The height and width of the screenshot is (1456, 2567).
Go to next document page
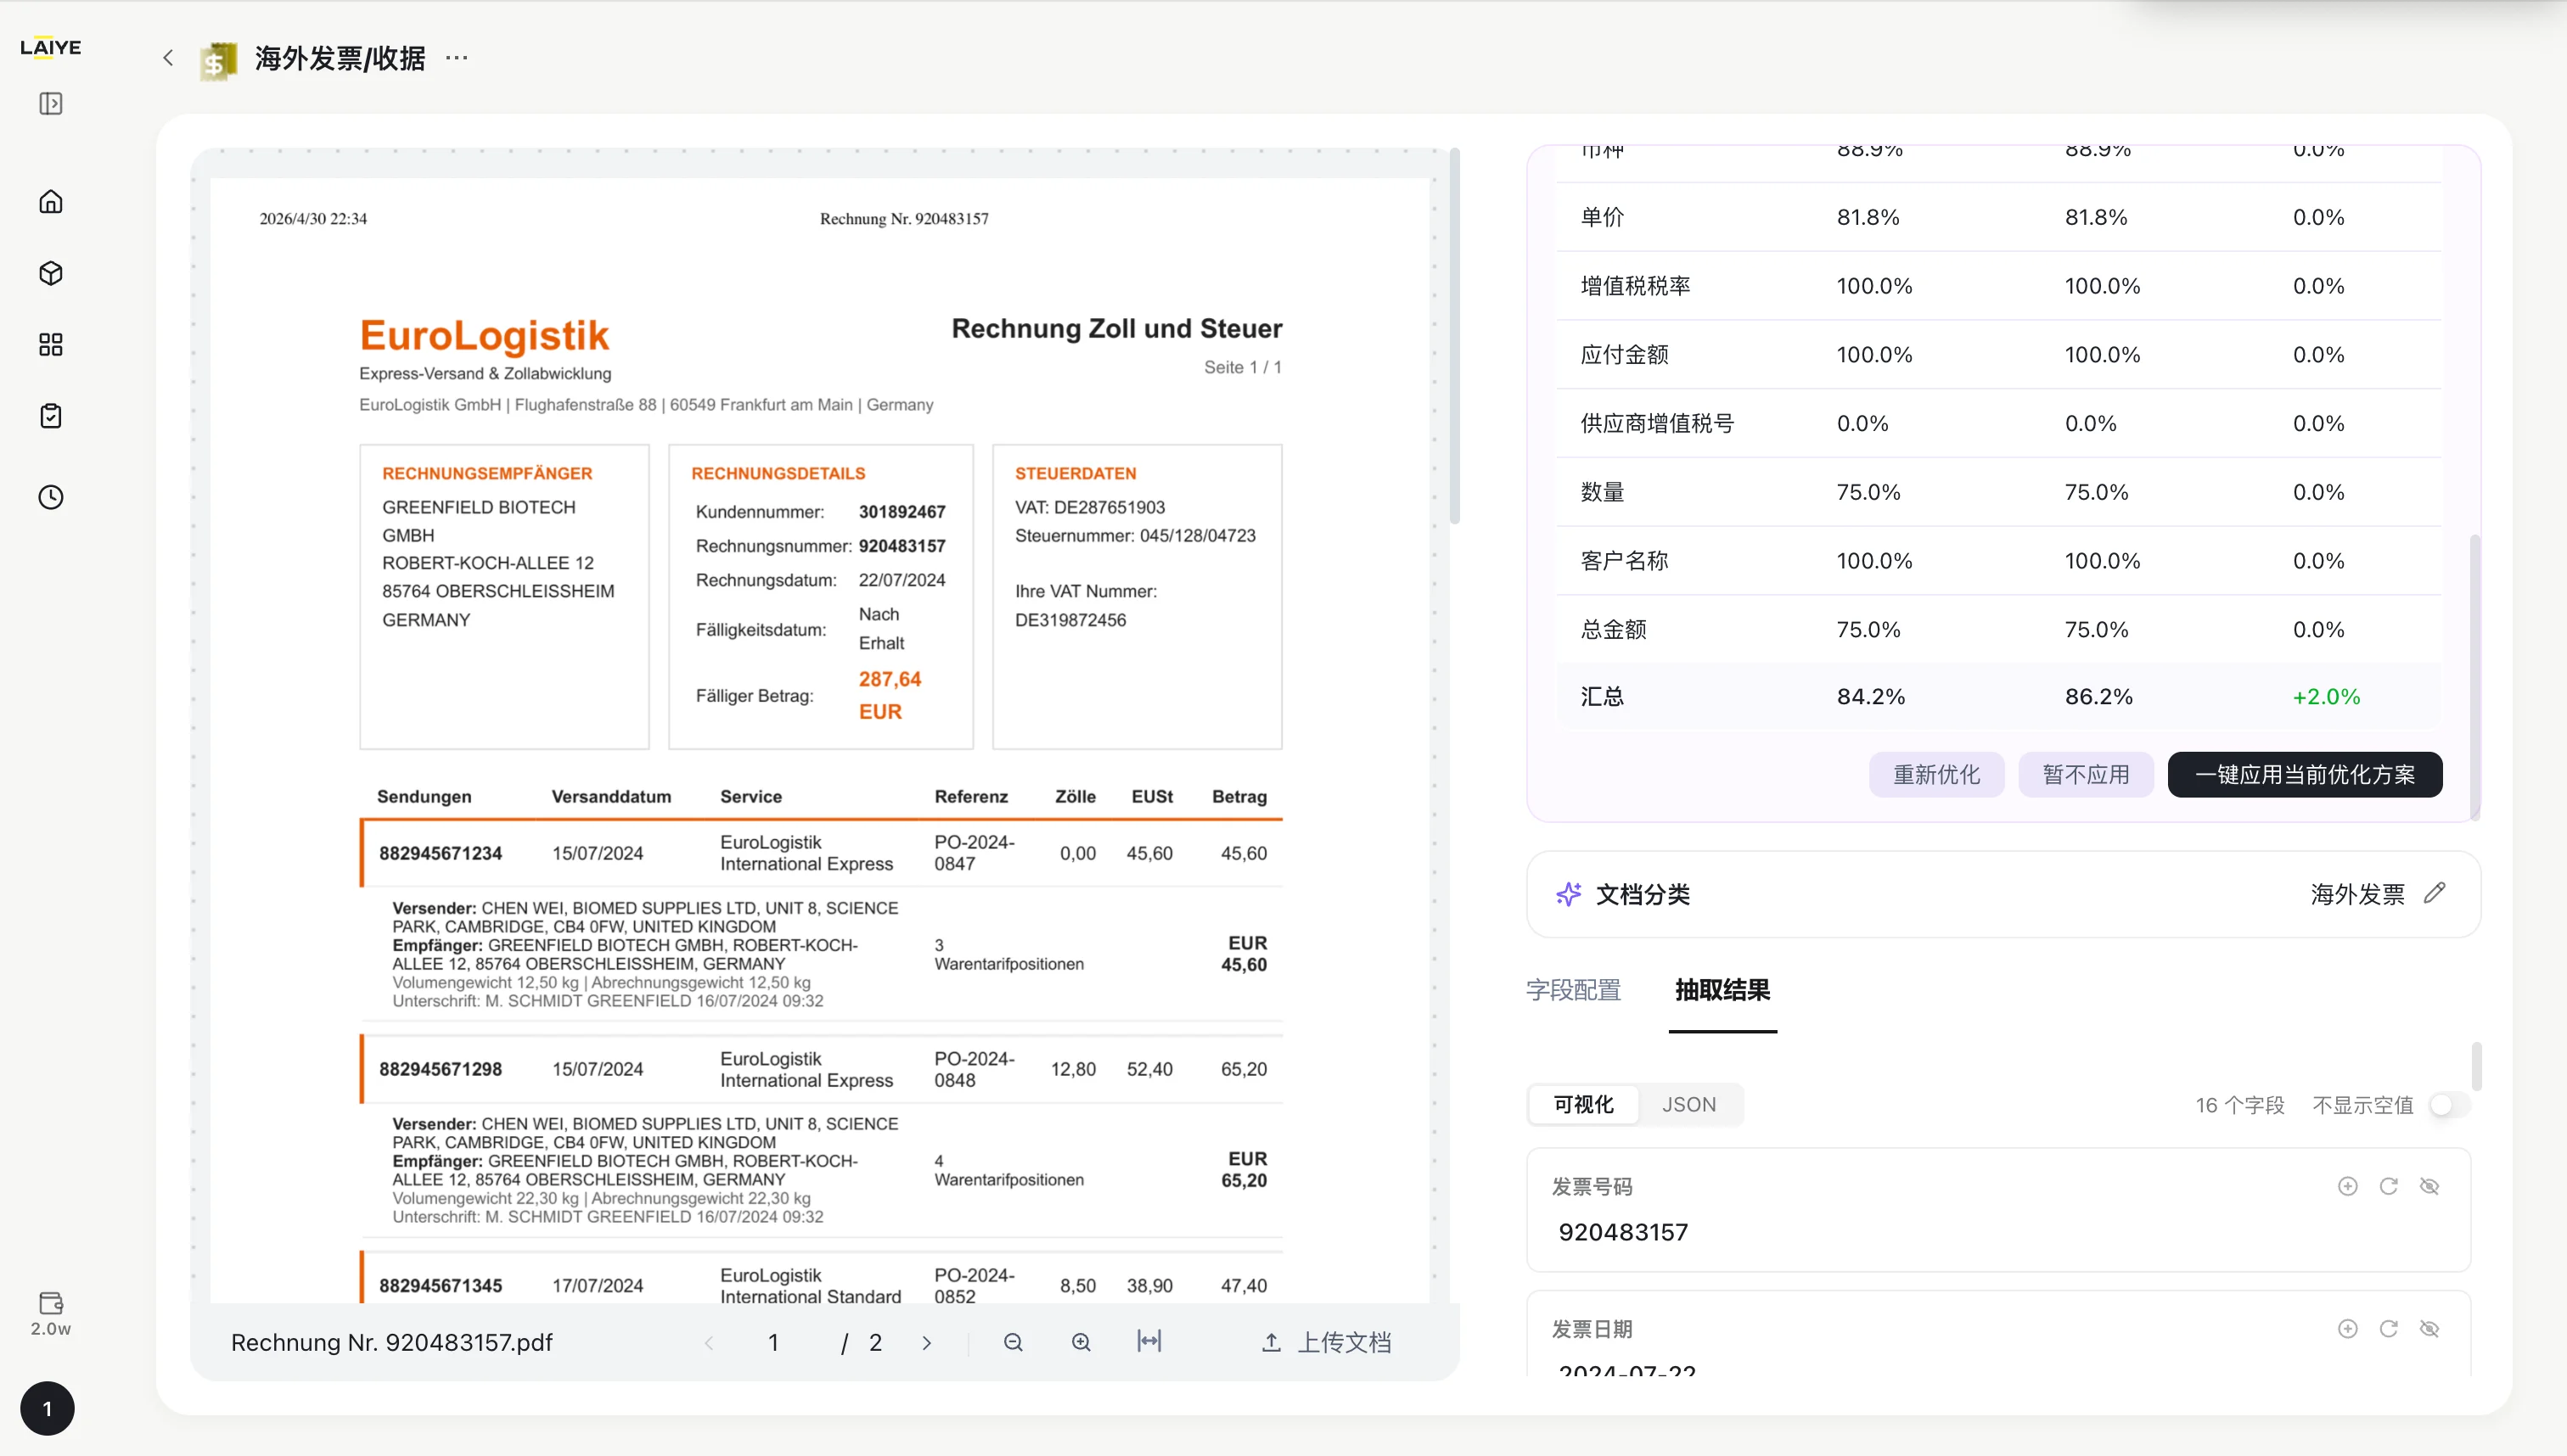(x=926, y=1343)
